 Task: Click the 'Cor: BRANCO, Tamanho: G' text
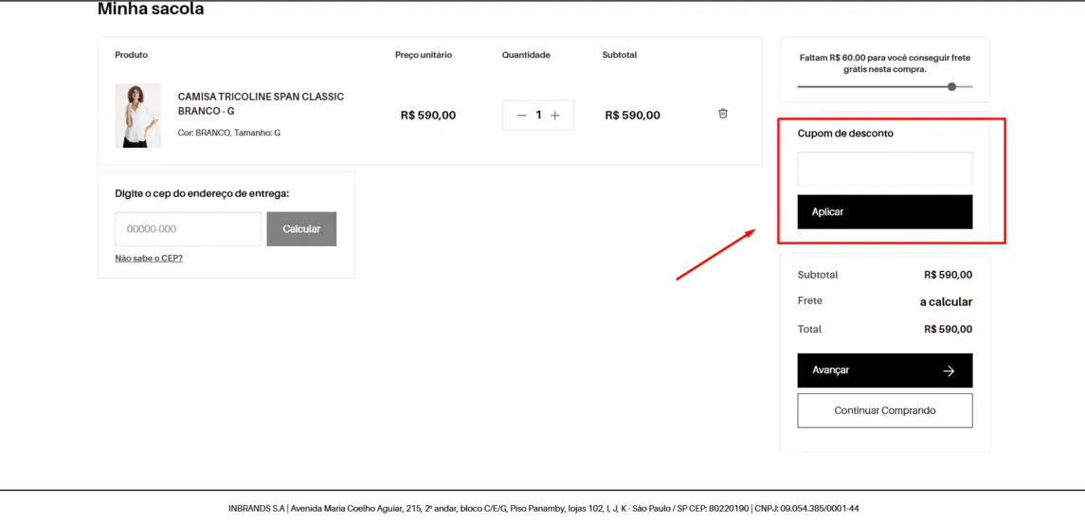(229, 133)
